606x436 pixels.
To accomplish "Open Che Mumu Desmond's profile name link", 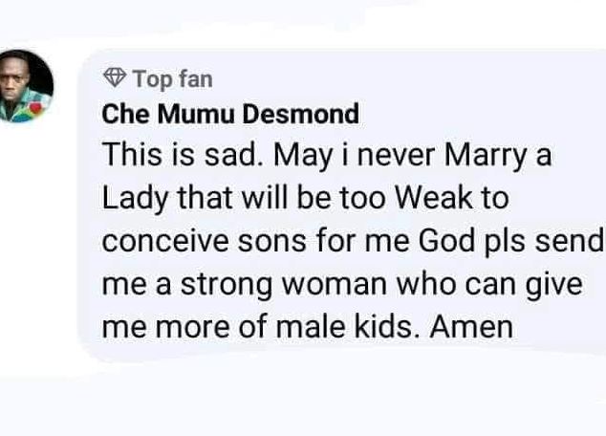I will click(230, 115).
